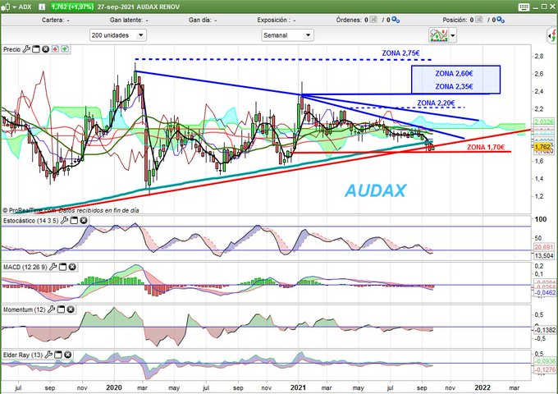
Task: Select the ZONA 1,70€ annotation text
Action: [486, 147]
